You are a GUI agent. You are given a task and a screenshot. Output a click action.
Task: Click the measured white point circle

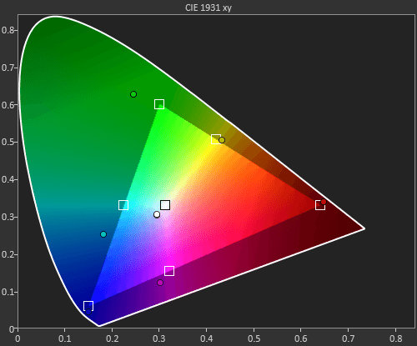pos(157,214)
